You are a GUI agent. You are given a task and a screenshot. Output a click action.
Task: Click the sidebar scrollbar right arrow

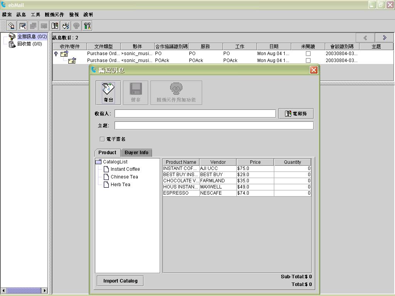click(45, 291)
